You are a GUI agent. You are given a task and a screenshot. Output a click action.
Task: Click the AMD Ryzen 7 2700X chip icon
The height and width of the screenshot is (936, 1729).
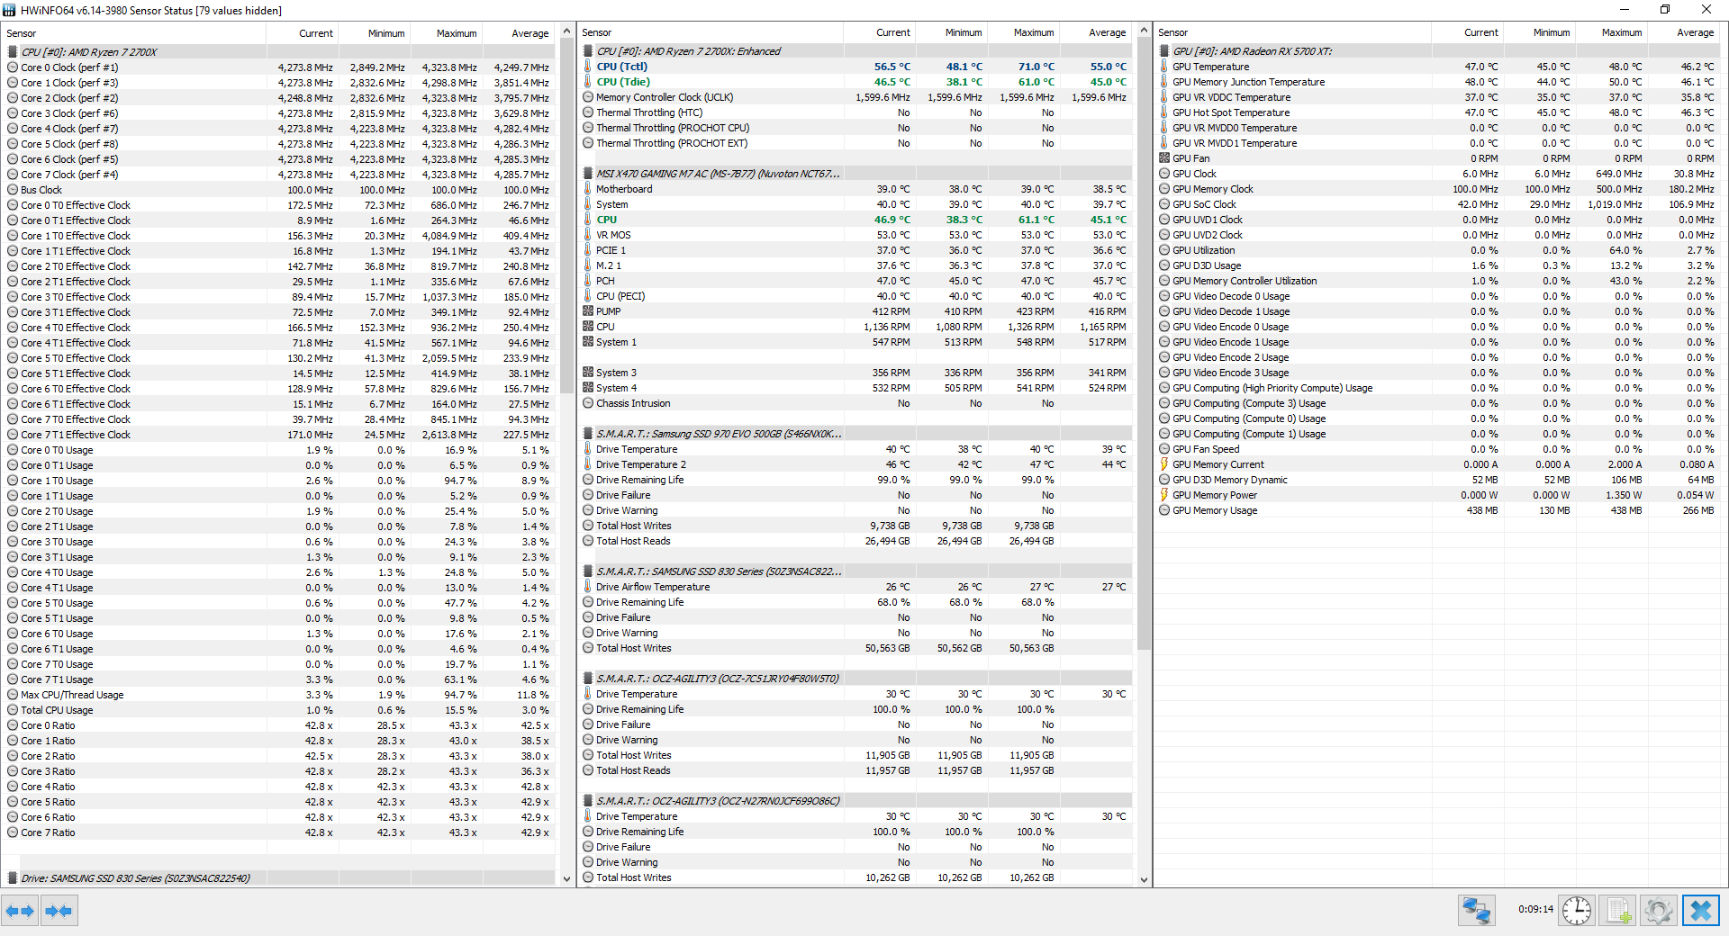click(x=13, y=52)
